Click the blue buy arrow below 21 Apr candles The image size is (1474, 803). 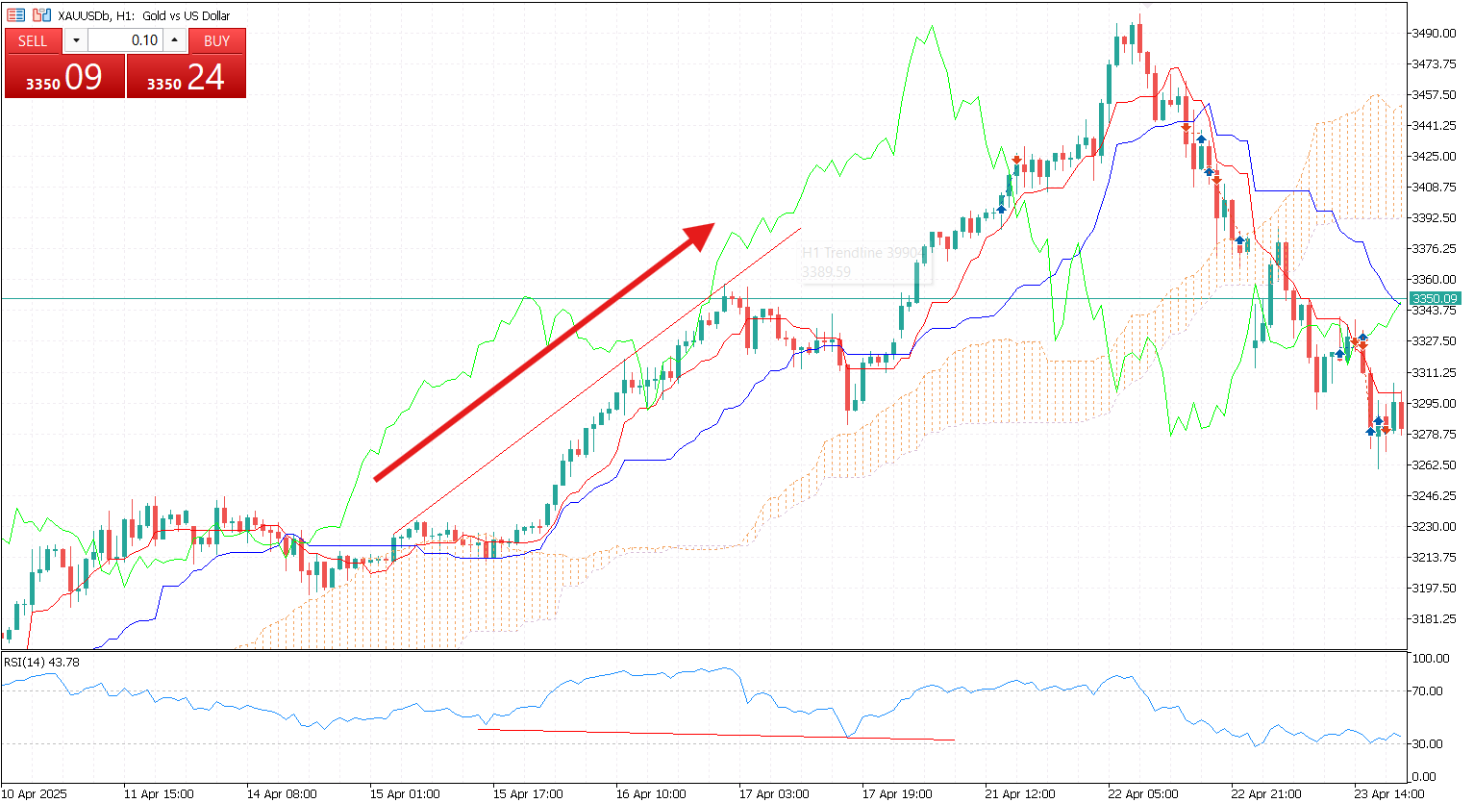click(1001, 209)
